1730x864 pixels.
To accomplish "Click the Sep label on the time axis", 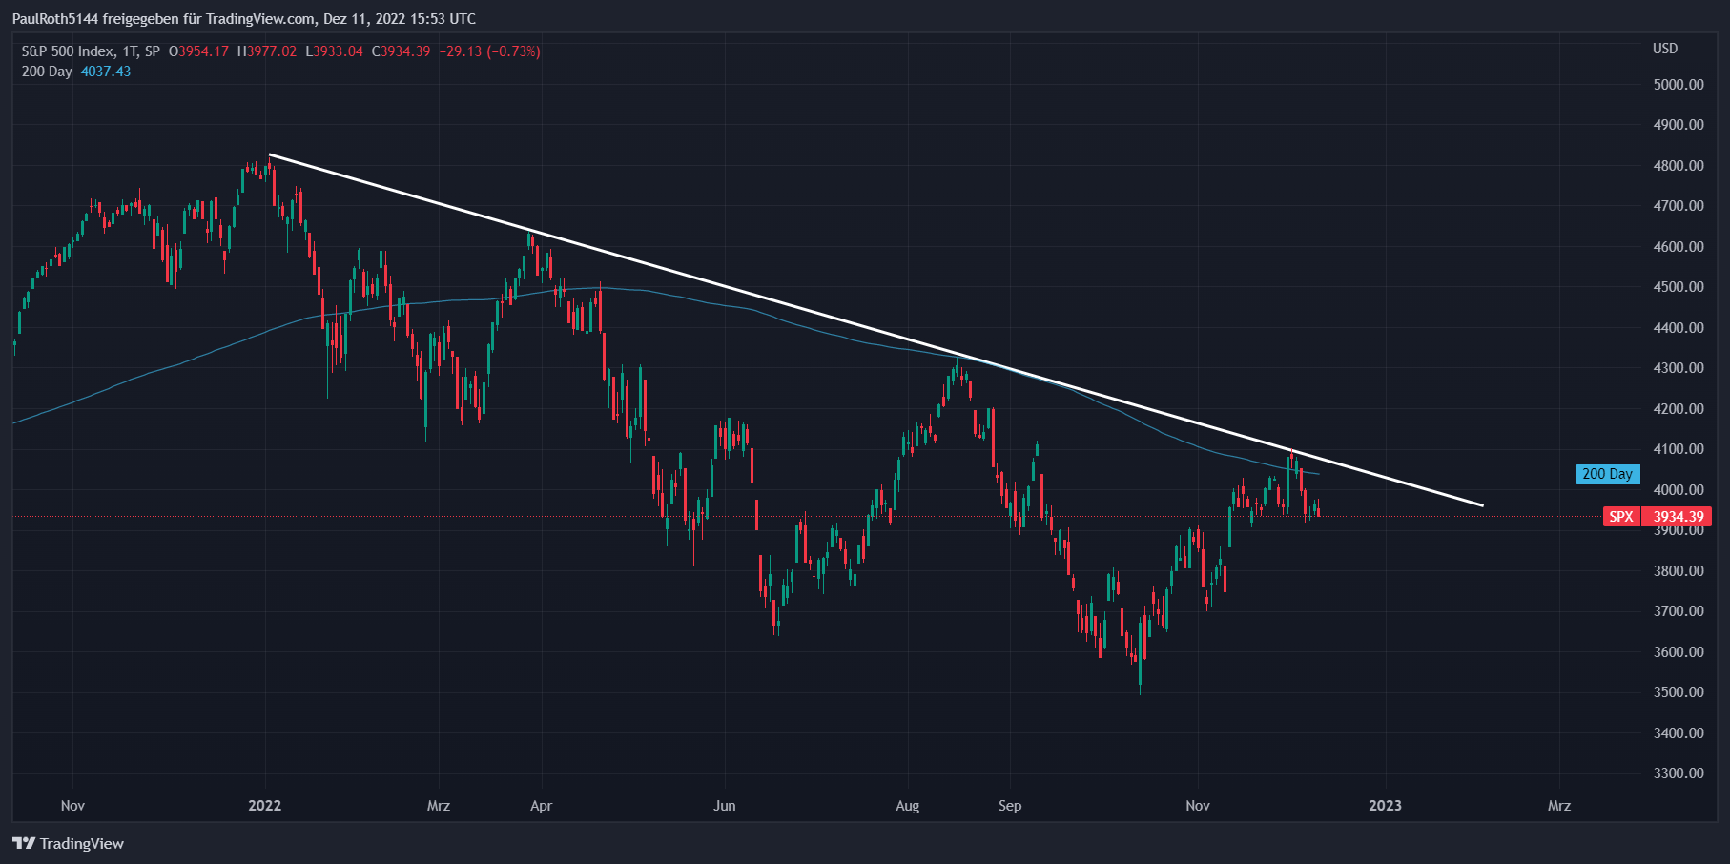I will [x=1010, y=806].
